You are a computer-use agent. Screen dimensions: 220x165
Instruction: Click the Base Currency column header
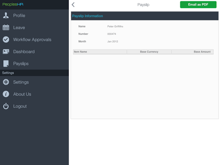149,52
